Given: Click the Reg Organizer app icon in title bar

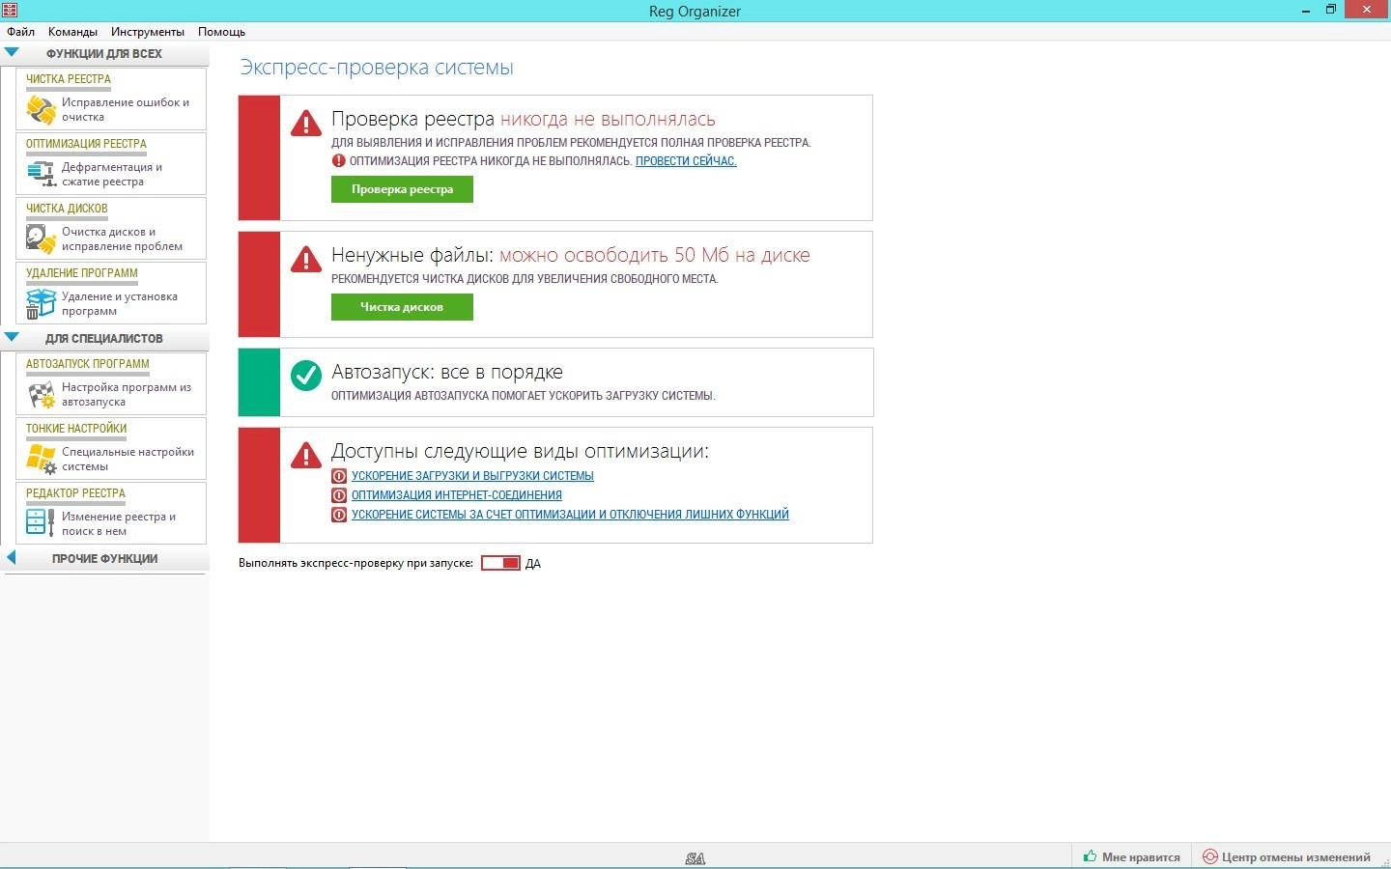Looking at the screenshot, I should click(x=10, y=10).
